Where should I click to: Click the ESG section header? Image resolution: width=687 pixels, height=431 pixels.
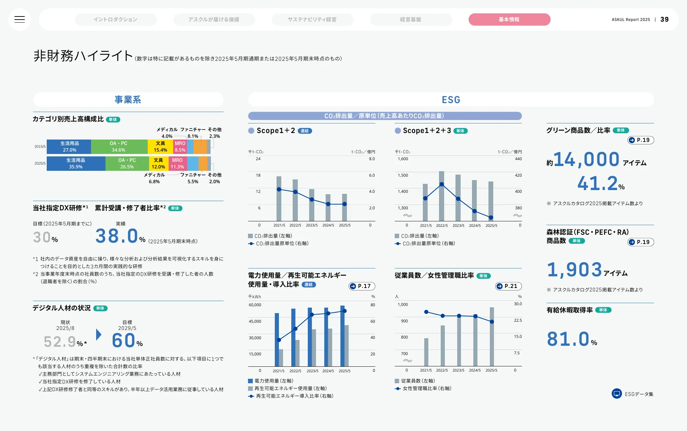click(x=451, y=100)
